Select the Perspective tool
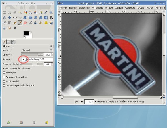Image resolution: width=167 pixels, height=128 pixels. pos(41,18)
